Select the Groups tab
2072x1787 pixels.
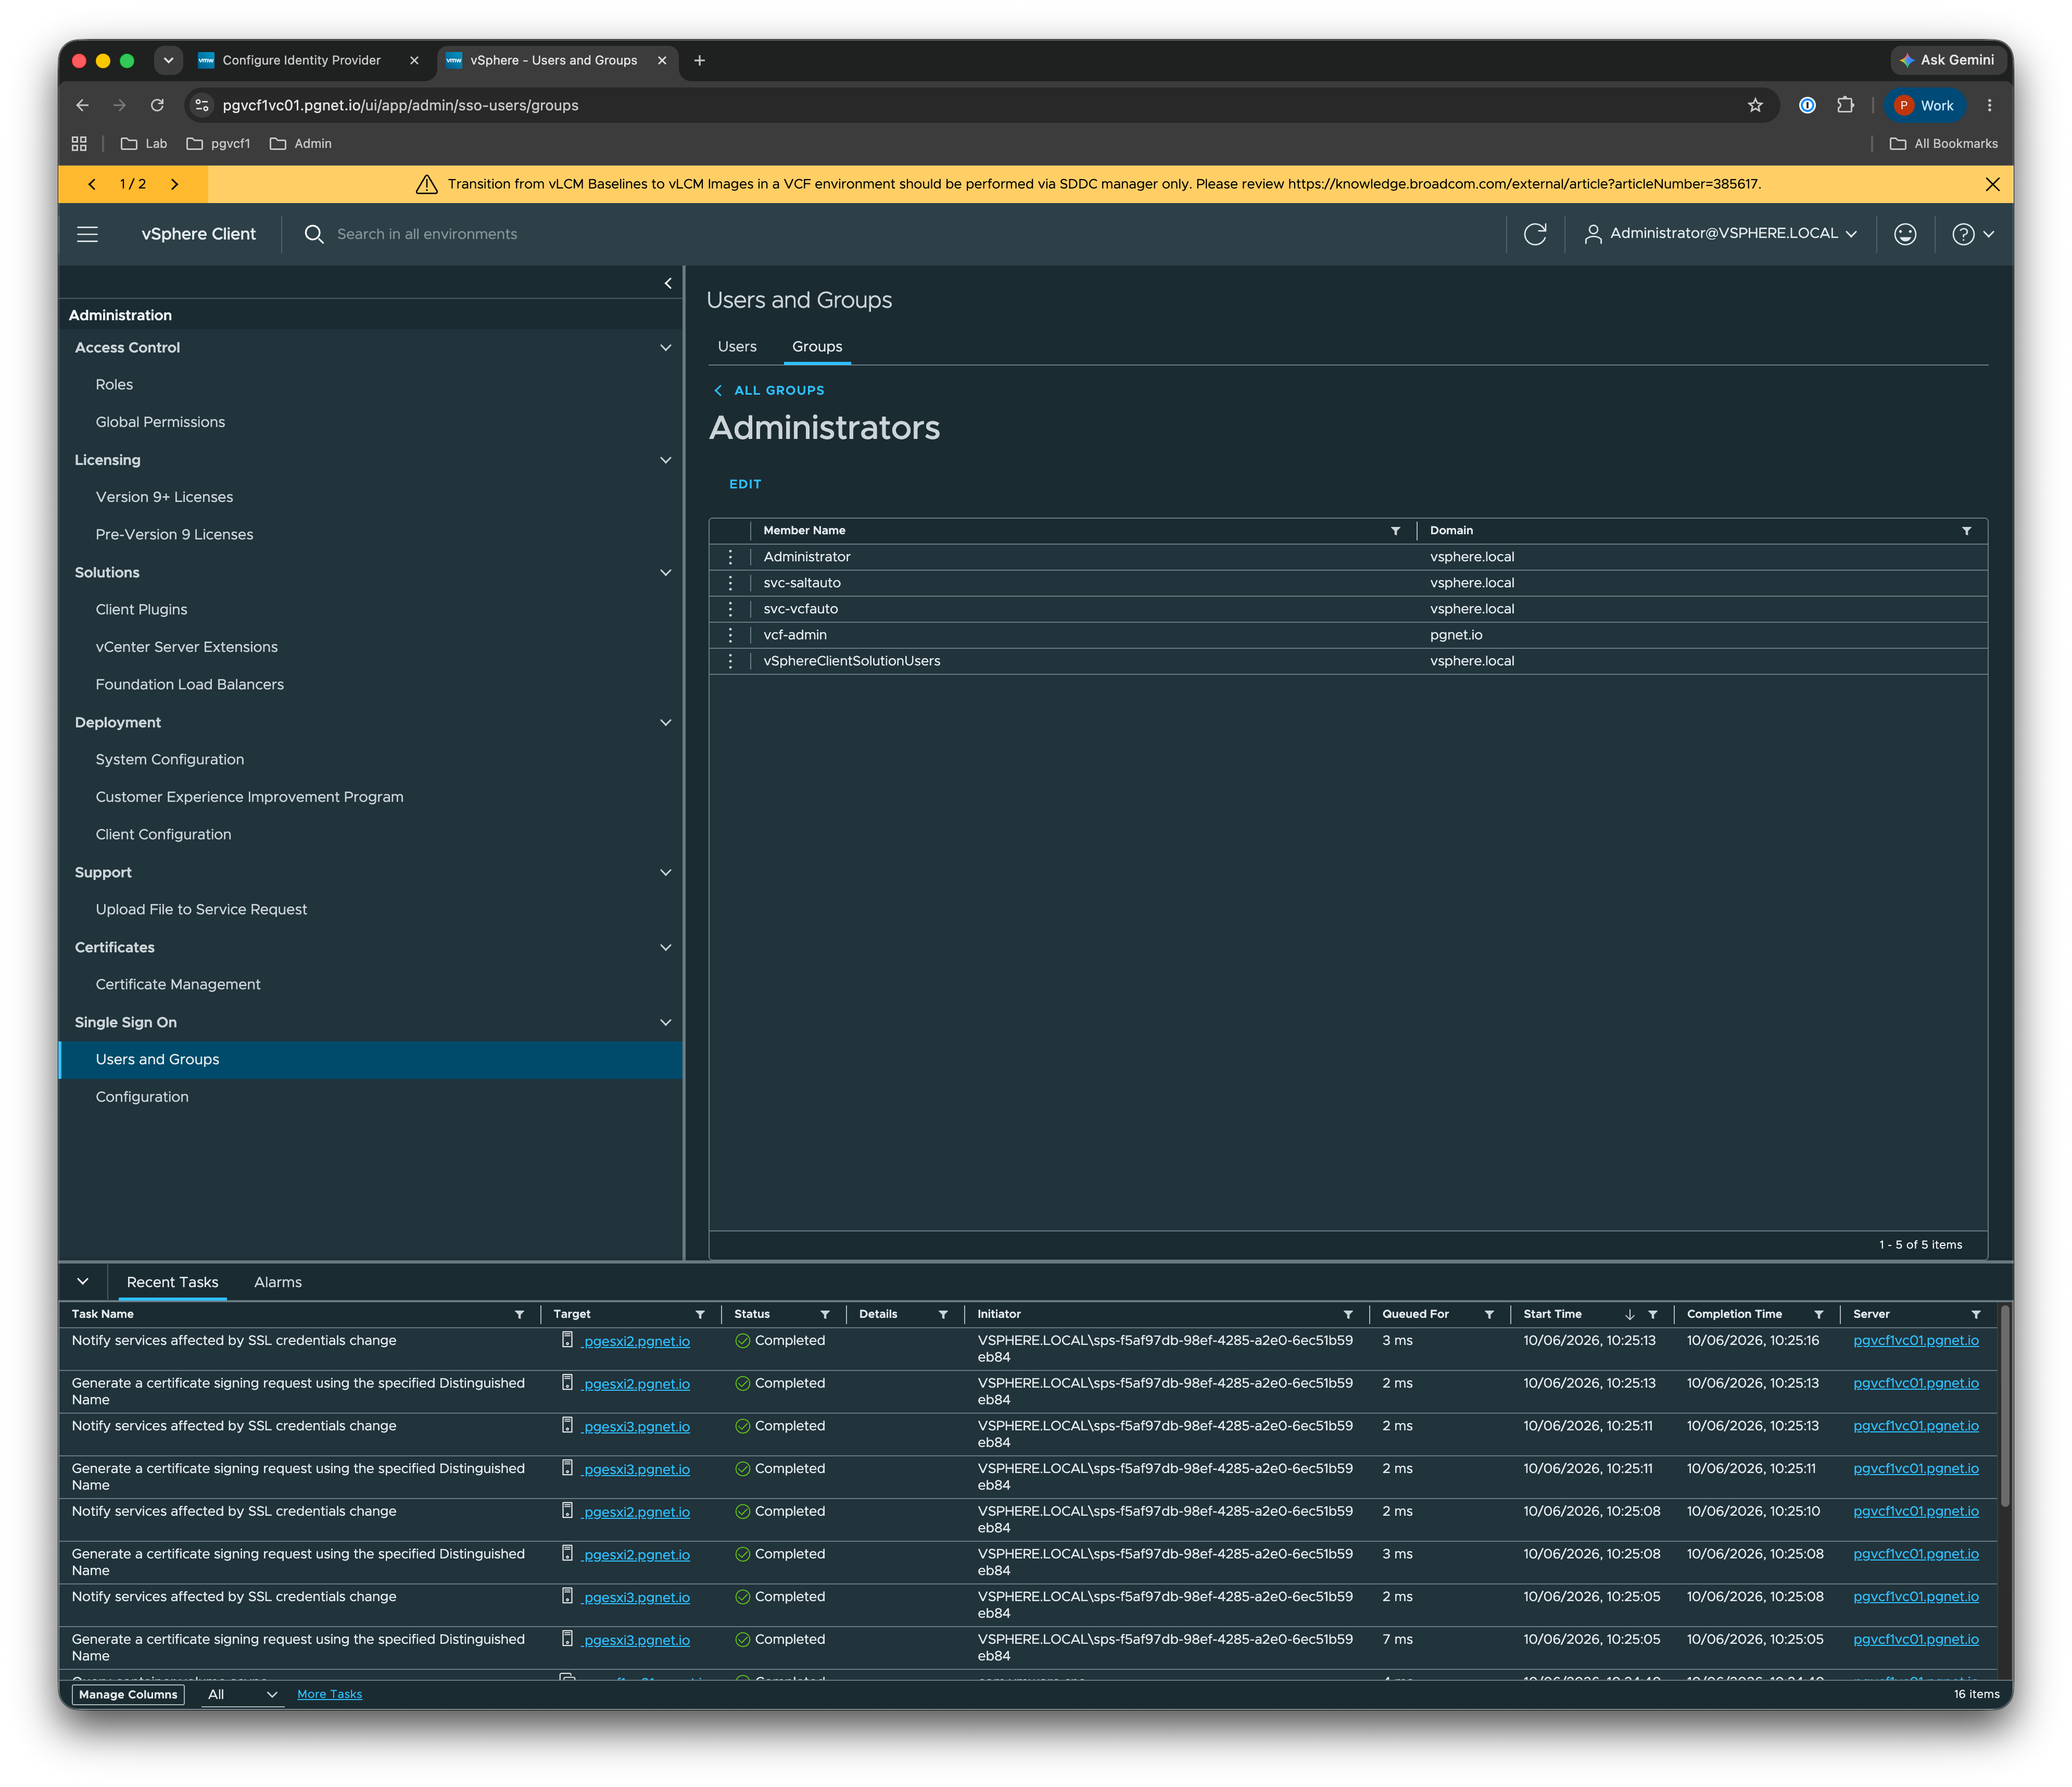pos(817,347)
